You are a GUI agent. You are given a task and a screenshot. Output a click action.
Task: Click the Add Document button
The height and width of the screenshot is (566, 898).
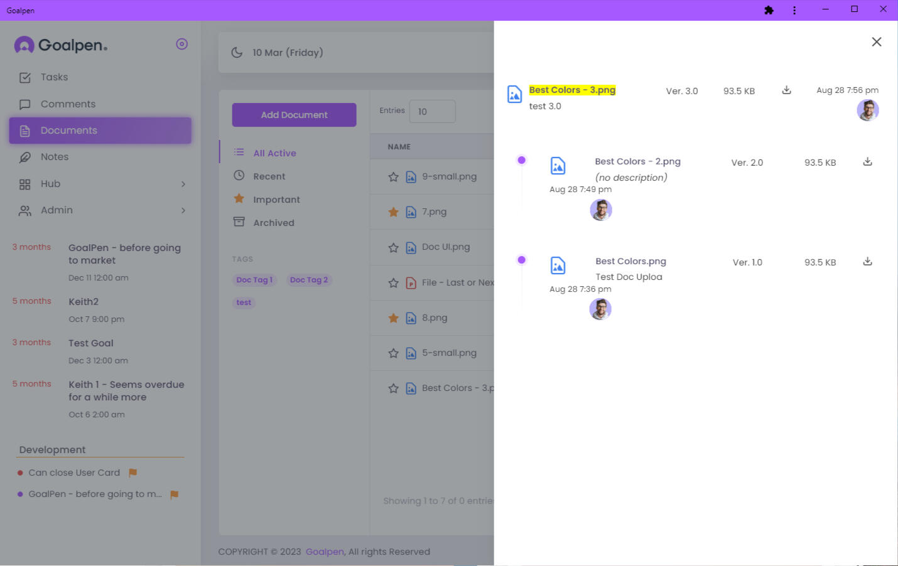coord(294,115)
